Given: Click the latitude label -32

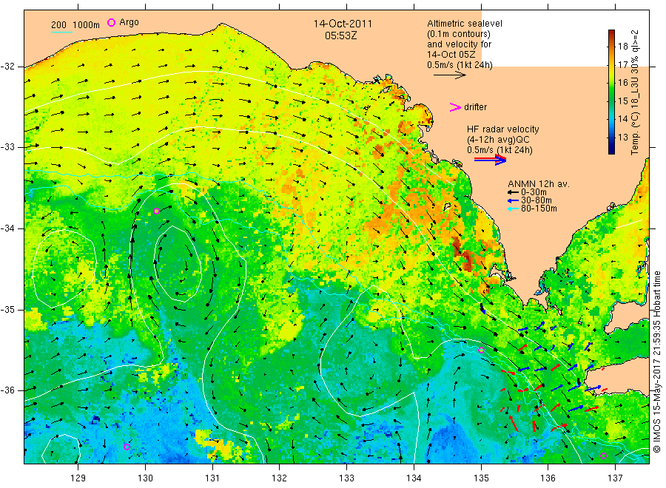Looking at the screenshot, I should [x=8, y=67].
